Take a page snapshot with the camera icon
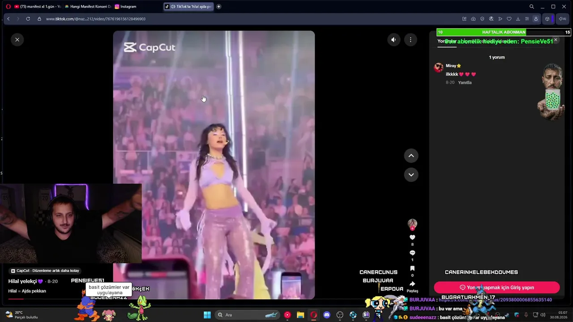573x322 pixels. pos(473,19)
